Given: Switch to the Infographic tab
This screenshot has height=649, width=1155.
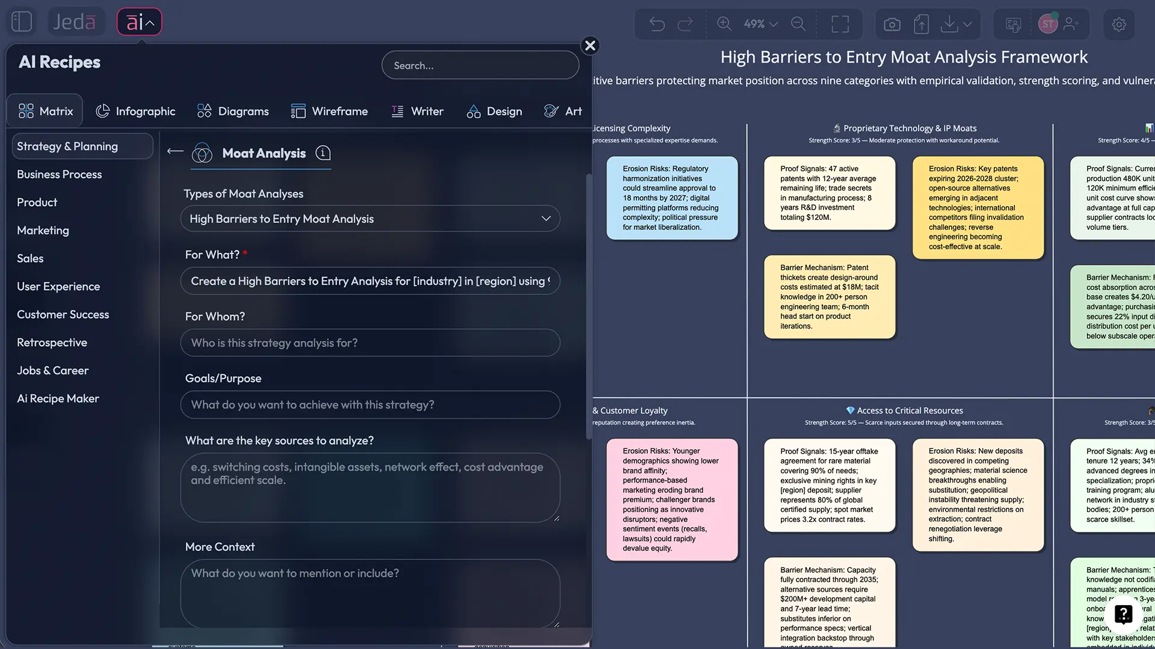Looking at the screenshot, I should point(135,111).
